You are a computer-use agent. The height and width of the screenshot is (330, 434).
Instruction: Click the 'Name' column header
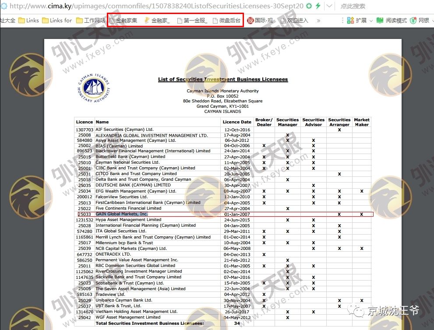point(102,122)
